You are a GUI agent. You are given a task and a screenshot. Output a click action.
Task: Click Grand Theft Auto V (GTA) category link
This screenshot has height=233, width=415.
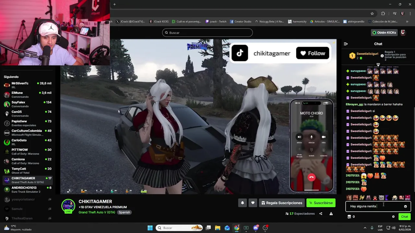[97, 212]
